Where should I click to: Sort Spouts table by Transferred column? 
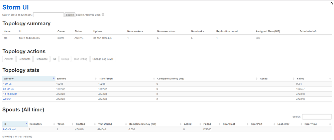[x=112, y=124]
